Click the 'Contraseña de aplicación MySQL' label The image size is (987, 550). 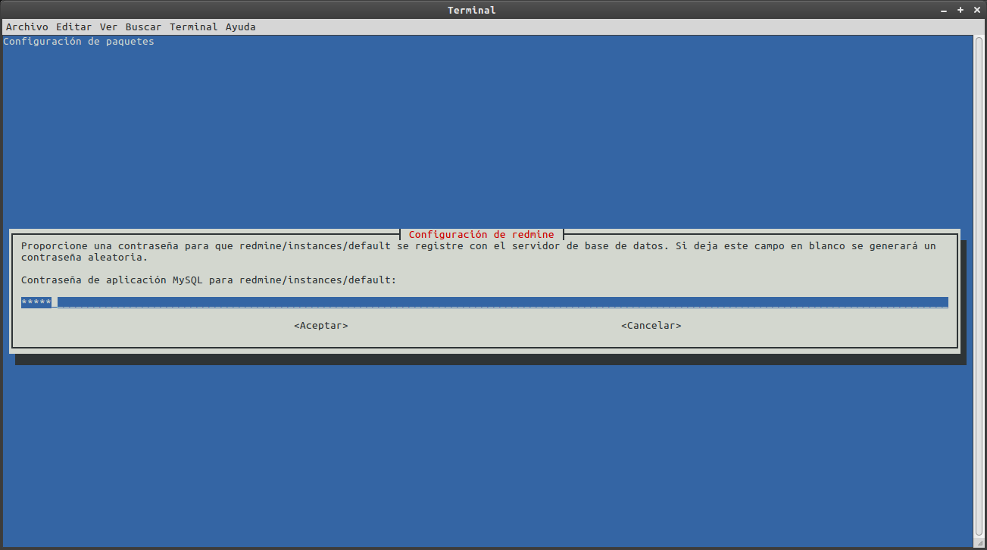[x=209, y=280]
